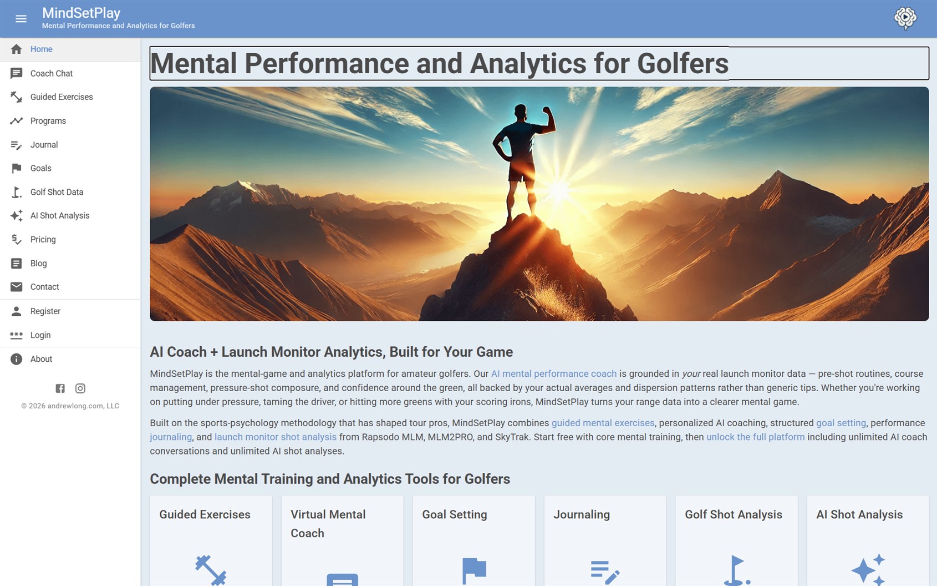Click the AI Shot Analysis sparkle icon in sidebar
This screenshot has height=586, width=937.
17,216
